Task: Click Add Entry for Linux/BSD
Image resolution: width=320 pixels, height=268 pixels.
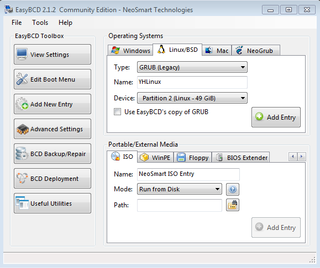Action: pos(276,117)
